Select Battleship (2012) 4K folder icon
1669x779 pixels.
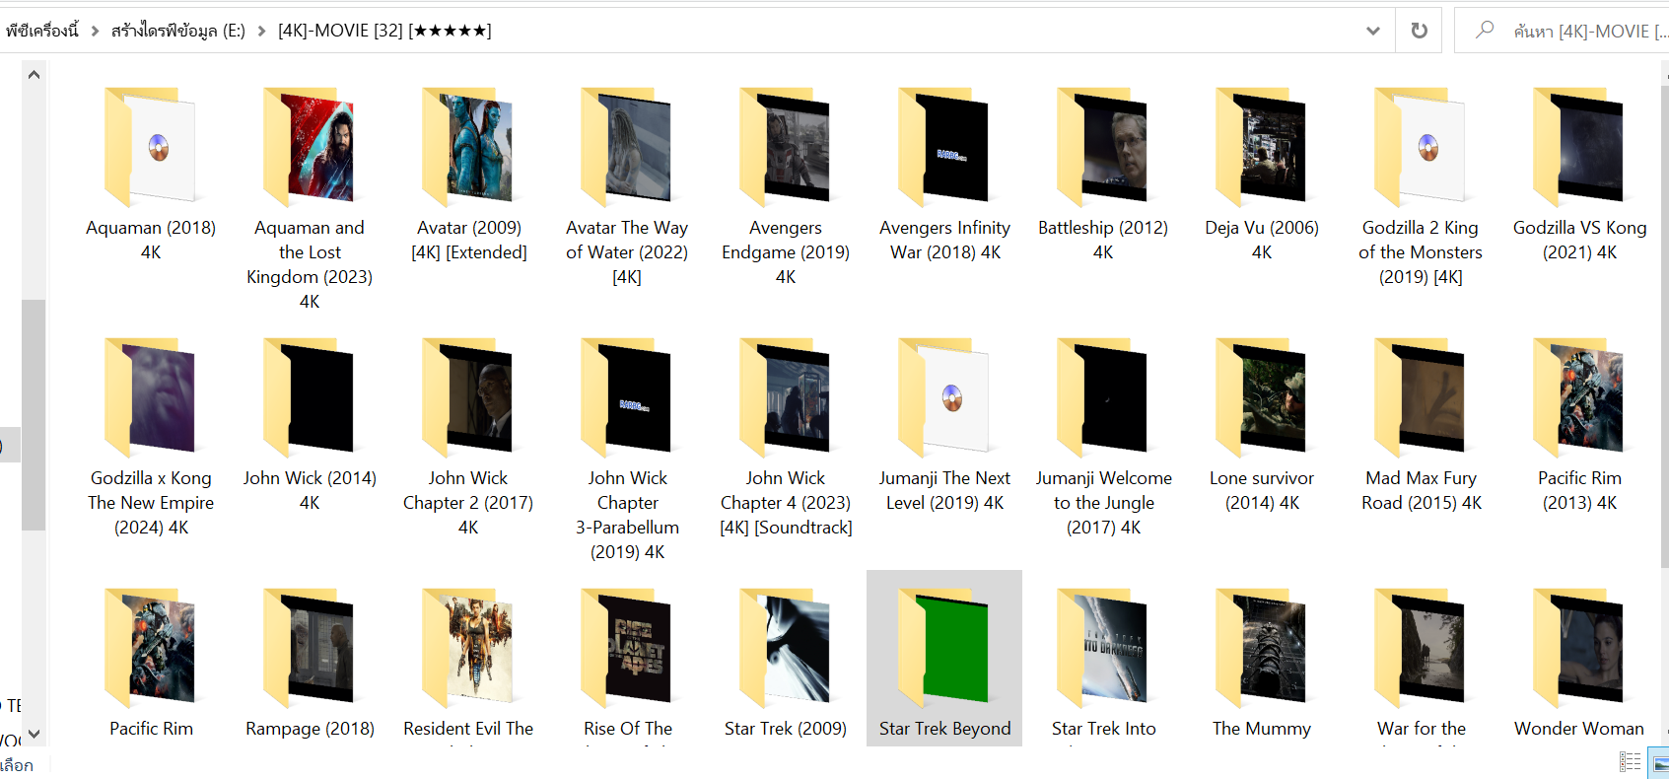[1103, 147]
